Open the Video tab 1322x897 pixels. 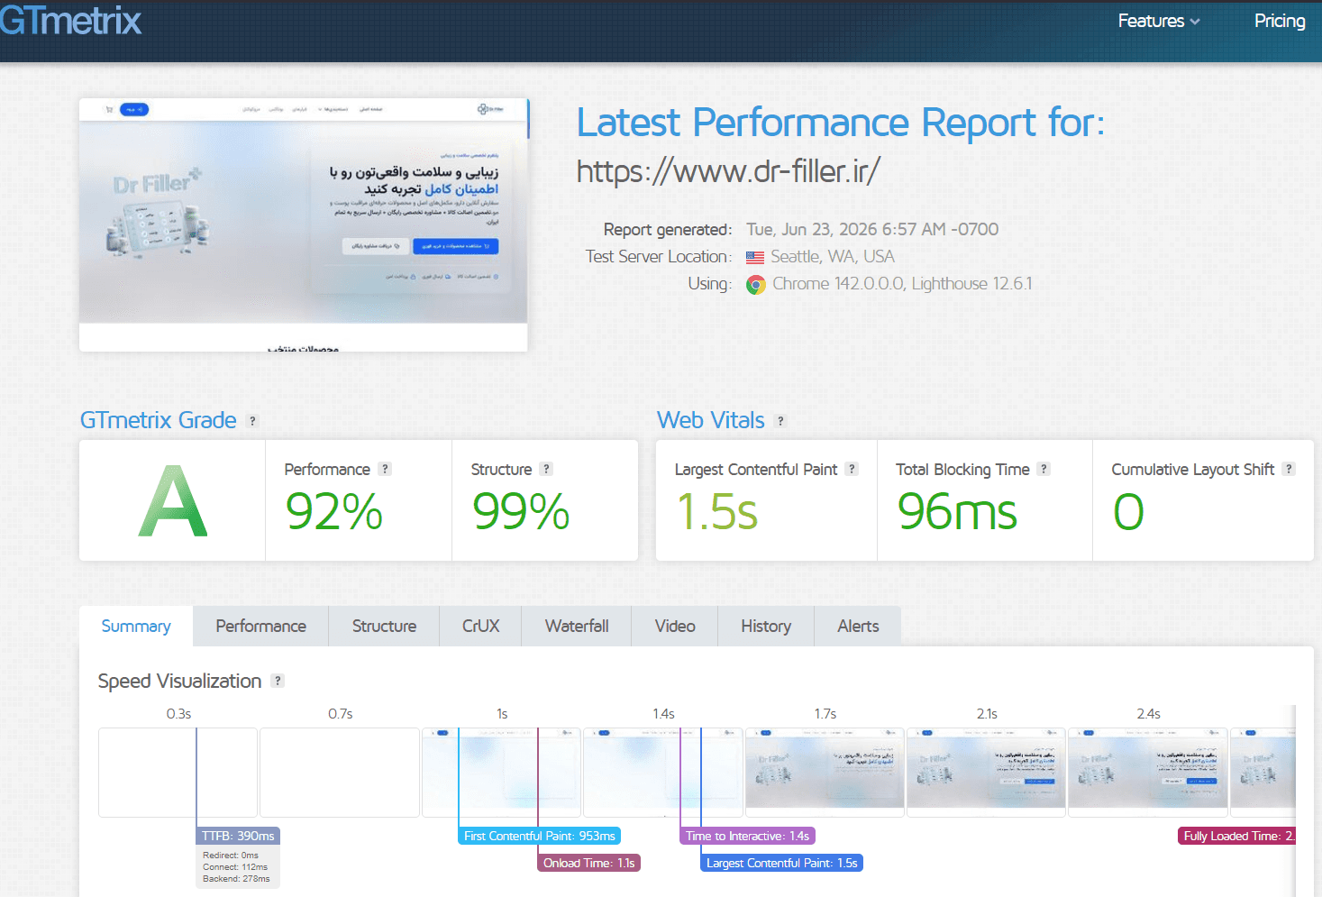point(675,626)
